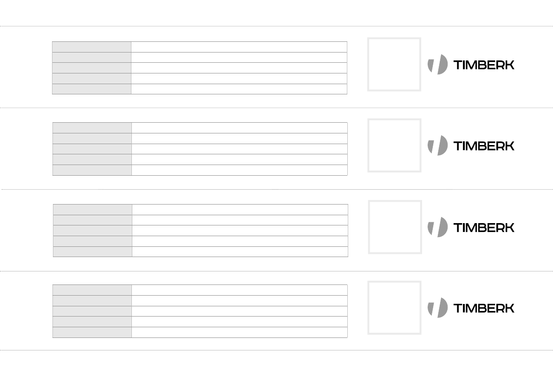Click the empty stamp square in the fourth coupon
The image size is (553, 390).
point(394,307)
